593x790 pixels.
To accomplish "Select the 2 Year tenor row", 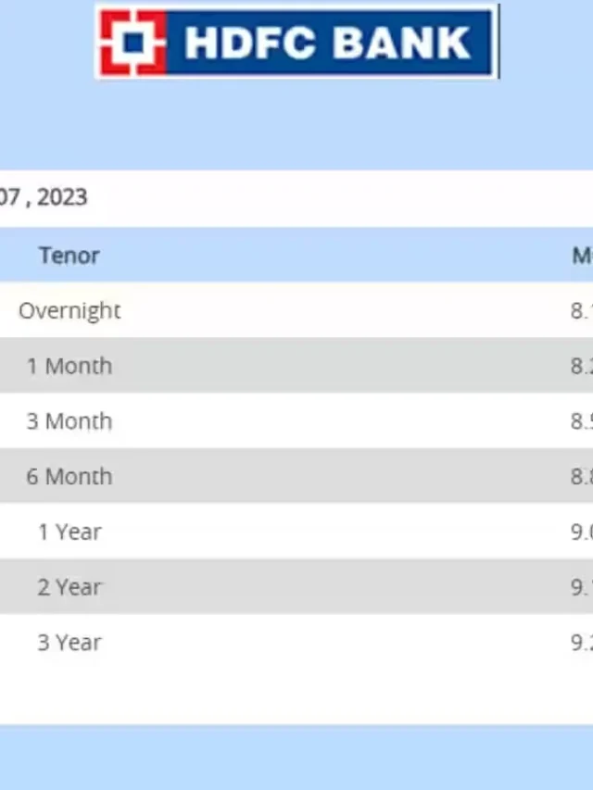I will (x=296, y=586).
